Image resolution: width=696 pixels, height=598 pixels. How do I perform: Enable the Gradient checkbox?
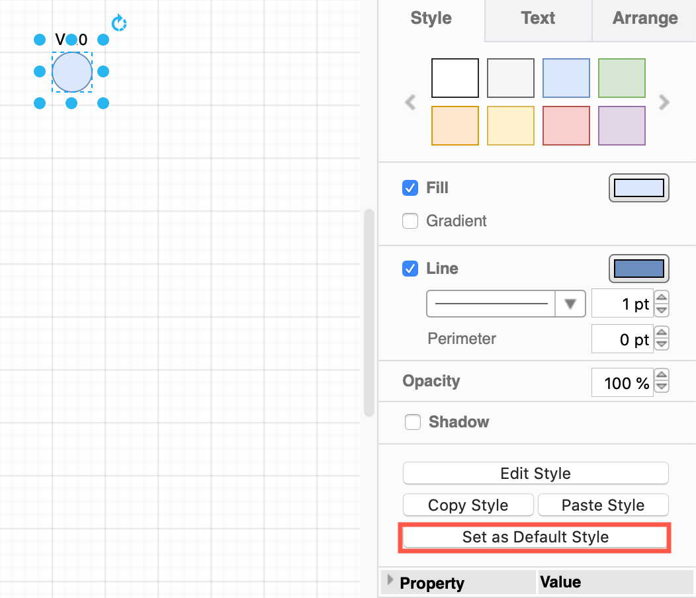coord(410,222)
